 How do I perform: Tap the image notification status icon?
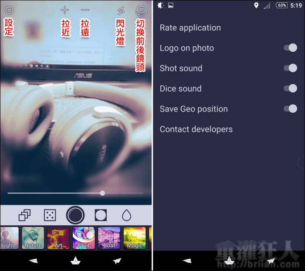pos(171,5)
